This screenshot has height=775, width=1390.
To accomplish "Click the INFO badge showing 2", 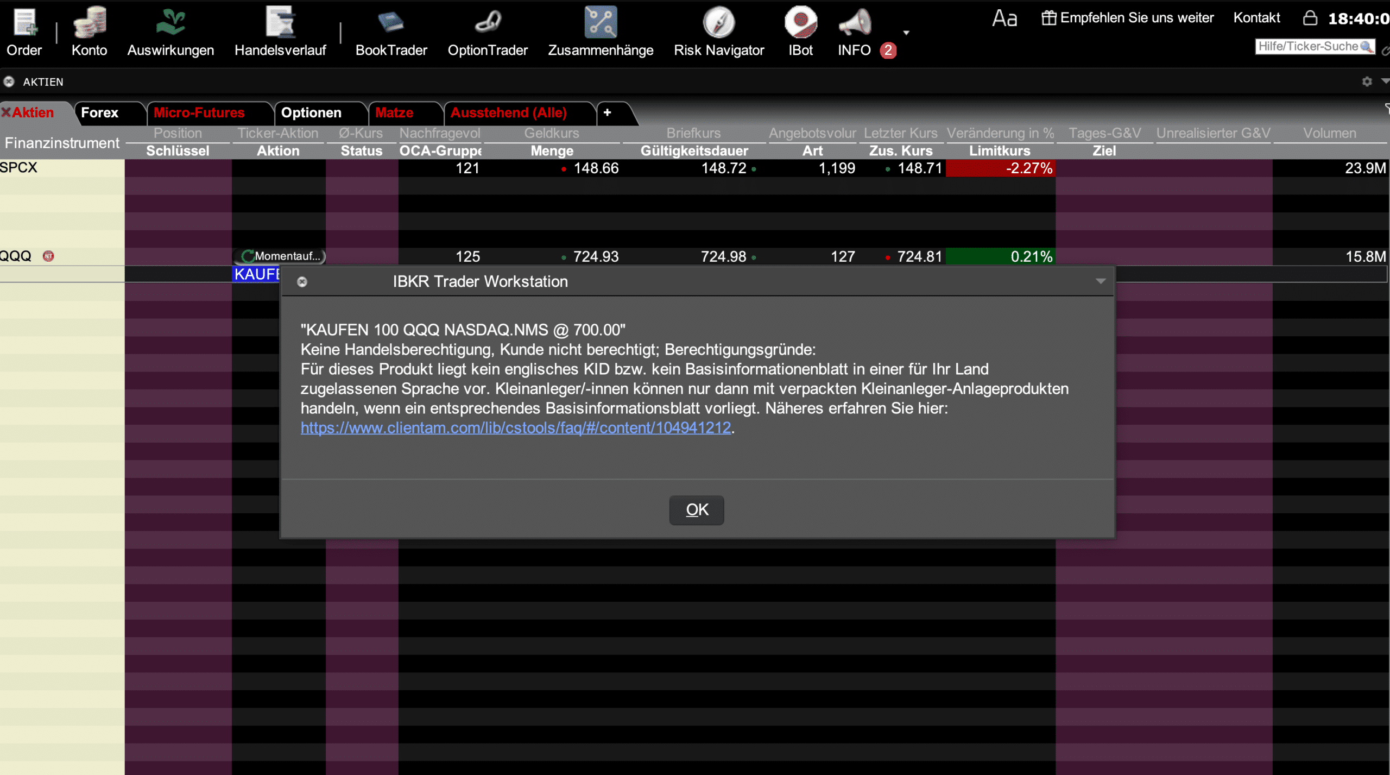I will click(888, 51).
